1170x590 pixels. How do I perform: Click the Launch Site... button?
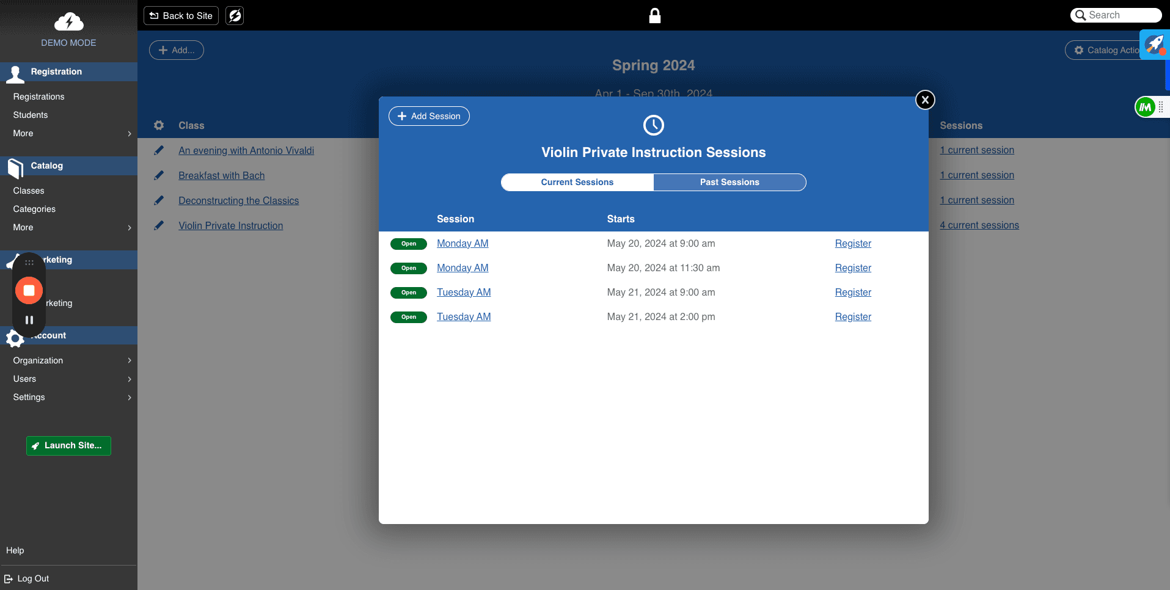coord(68,446)
